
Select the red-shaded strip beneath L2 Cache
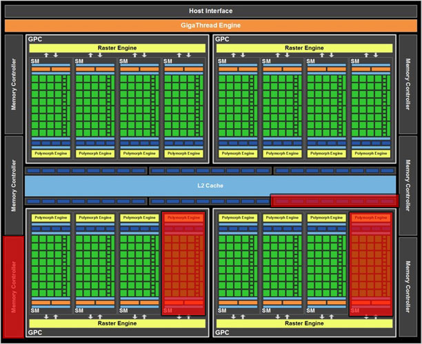click(334, 201)
